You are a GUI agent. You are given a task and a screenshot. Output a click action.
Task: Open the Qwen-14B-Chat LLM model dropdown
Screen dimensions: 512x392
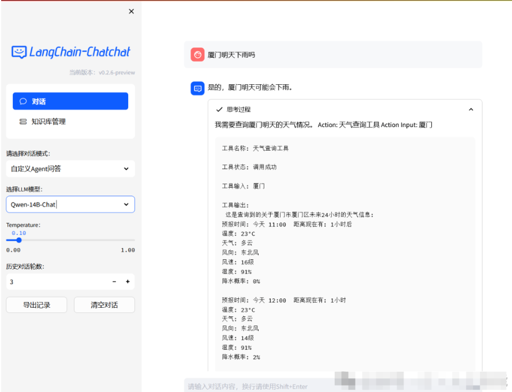(x=70, y=204)
